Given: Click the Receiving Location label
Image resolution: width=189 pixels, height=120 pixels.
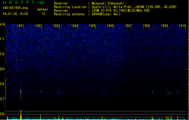Looking at the screenshot, I should click(x=70, y=7).
